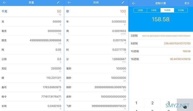Tap the 16进制 result 9E.947AE147AE18
This screenshot has height=111, width=193.
point(180,59)
